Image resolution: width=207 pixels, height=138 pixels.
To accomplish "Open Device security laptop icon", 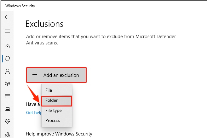I will click(8, 109).
